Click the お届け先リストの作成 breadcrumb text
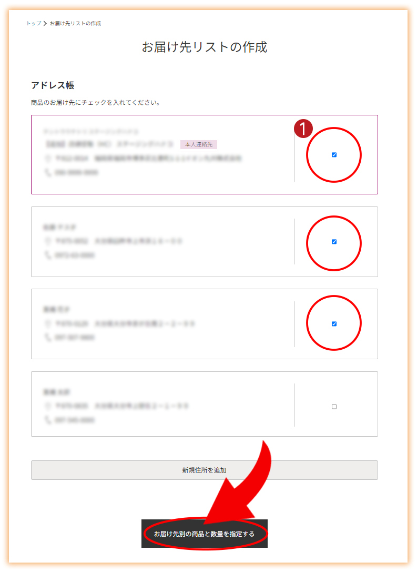 [x=75, y=23]
